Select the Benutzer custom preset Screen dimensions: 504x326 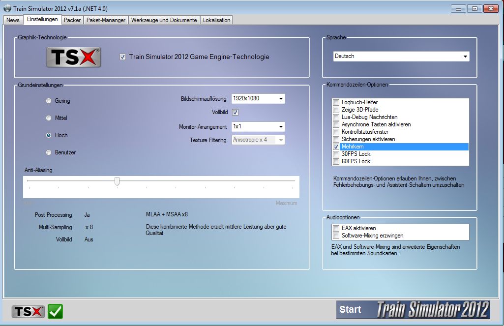(x=49, y=152)
